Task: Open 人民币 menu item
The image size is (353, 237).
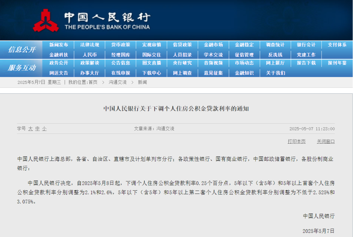Action: 90,55
